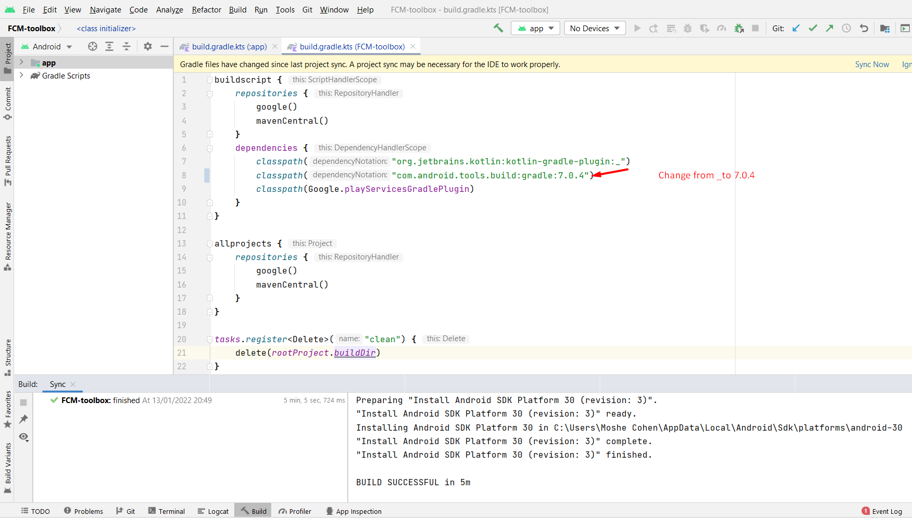Update project via the blue Git arrow
Image resolution: width=912 pixels, height=518 pixels.
click(795, 28)
